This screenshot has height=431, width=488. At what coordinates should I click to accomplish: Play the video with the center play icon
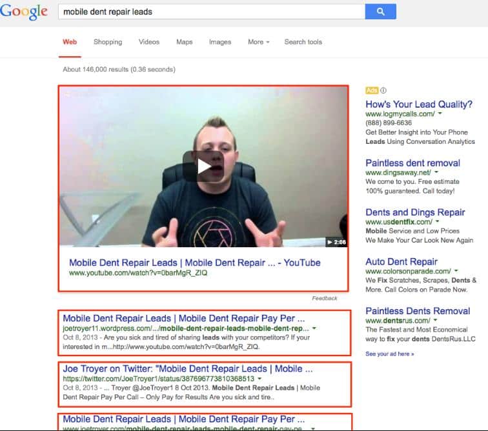(x=203, y=166)
